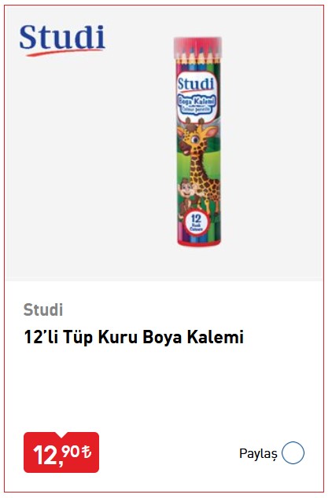Click the red base of the pencil tube

(x=198, y=243)
